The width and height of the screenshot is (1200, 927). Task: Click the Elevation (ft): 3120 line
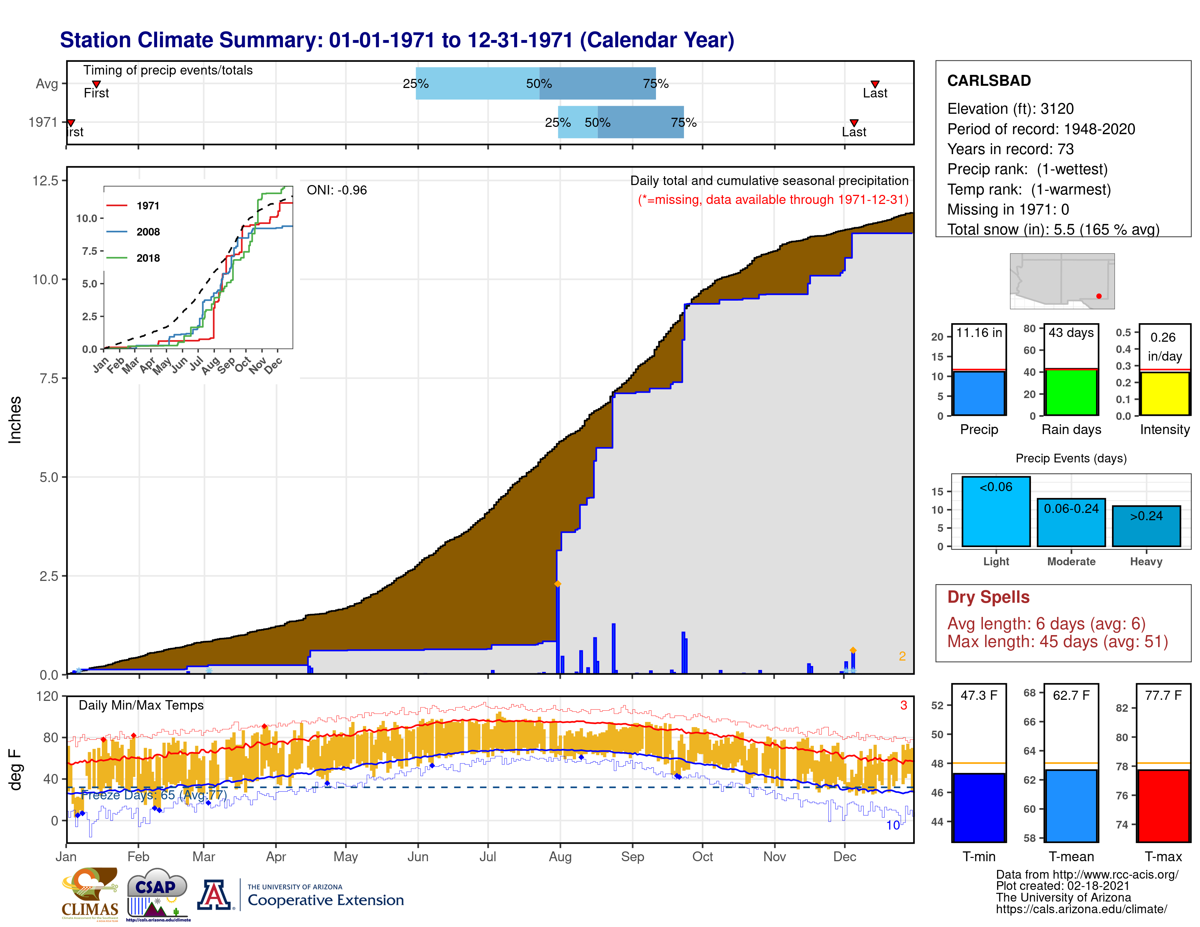point(1011,109)
